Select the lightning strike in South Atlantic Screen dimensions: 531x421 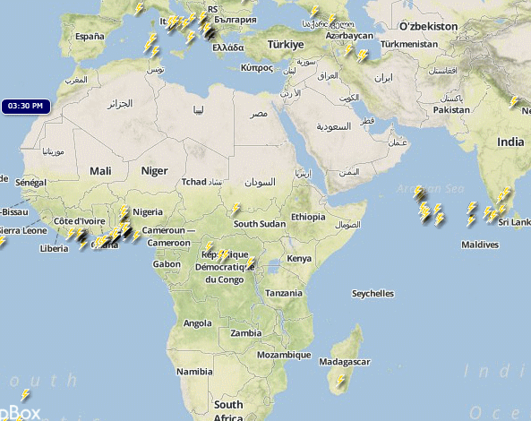point(25,395)
